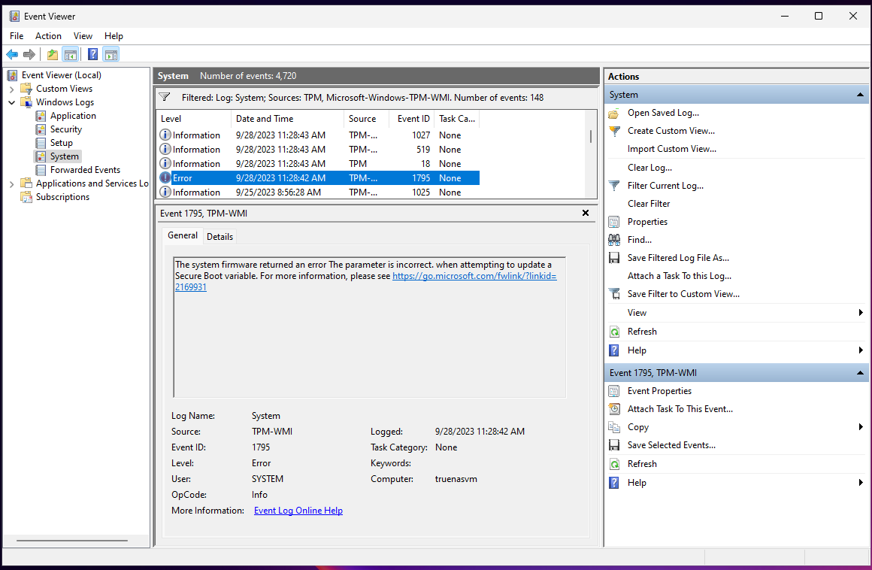Select the event with Event ID 519
Viewport: 872px width, 570px height.
318,150
